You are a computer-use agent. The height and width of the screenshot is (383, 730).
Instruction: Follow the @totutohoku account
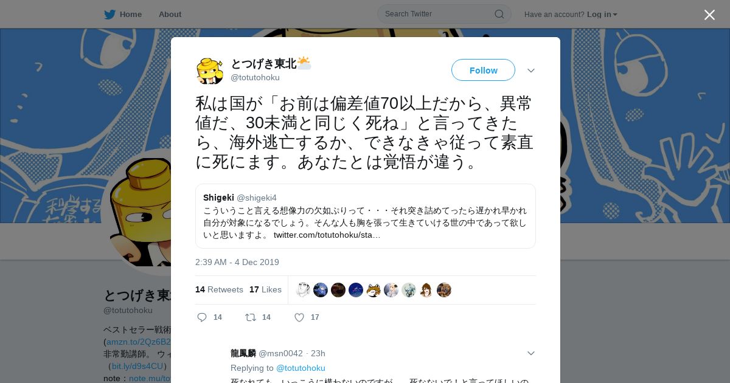pos(483,71)
